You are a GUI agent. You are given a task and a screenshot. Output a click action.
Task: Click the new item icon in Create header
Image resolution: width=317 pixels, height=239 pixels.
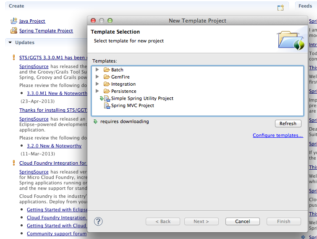[280, 8]
